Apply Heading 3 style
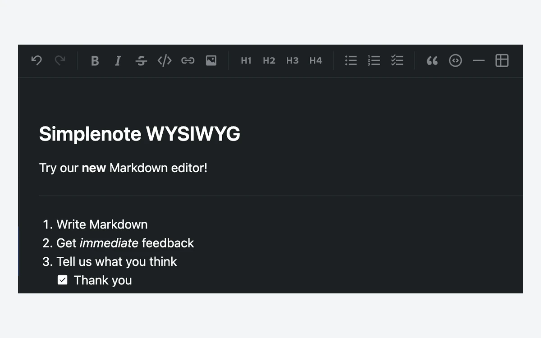The width and height of the screenshot is (541, 338). [x=293, y=60]
